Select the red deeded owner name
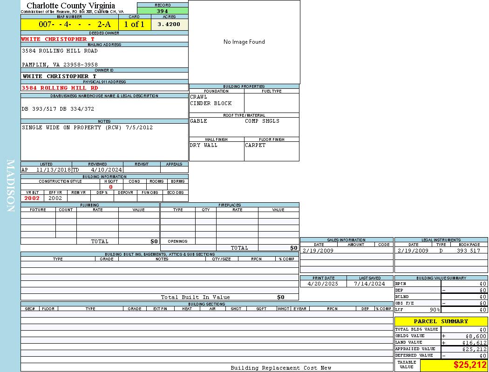The height and width of the screenshot is (372, 489). [58, 39]
